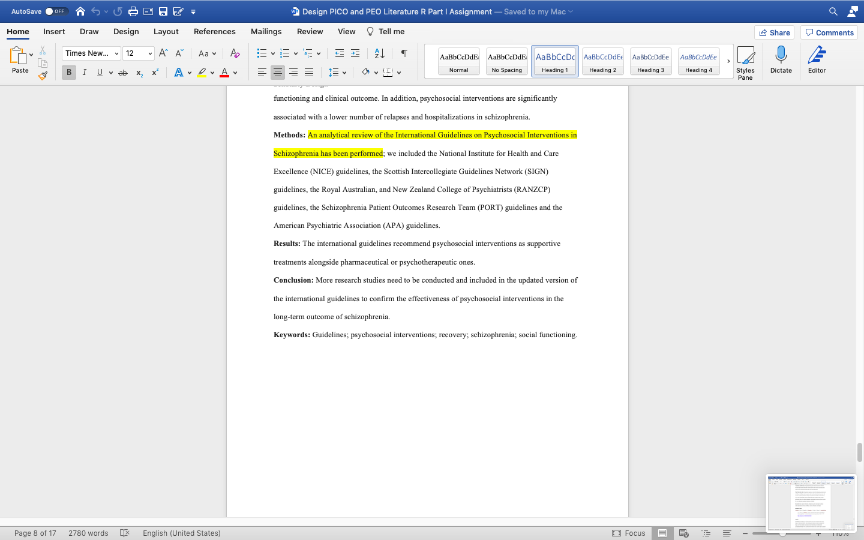Expand the text highlight color dropdown
The width and height of the screenshot is (864, 540).
point(212,72)
